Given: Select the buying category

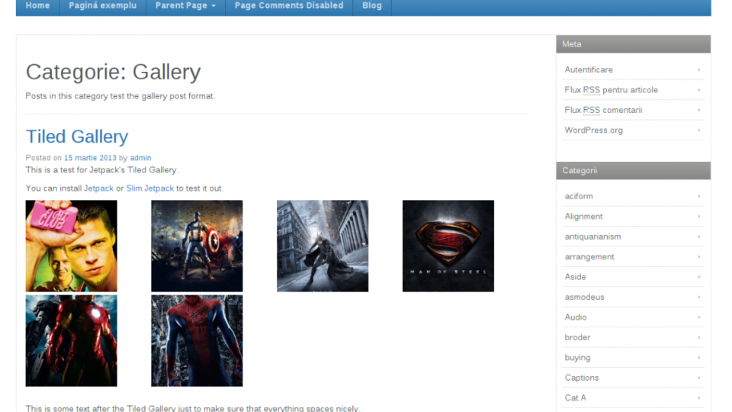Looking at the screenshot, I should (577, 357).
